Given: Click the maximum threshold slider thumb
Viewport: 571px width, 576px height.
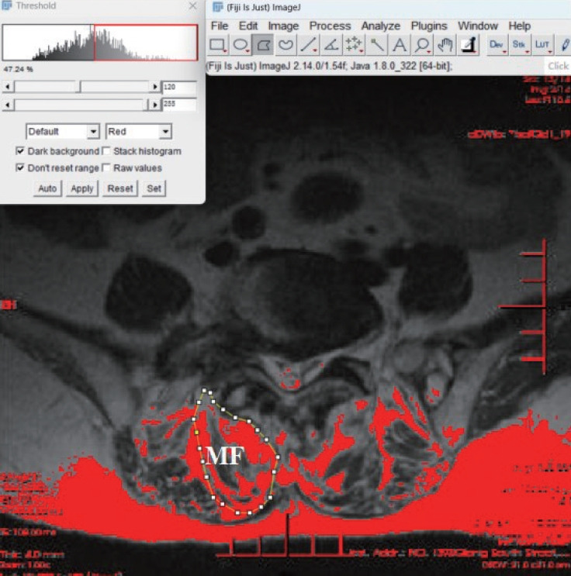Looking at the screenshot, I should 145,105.
